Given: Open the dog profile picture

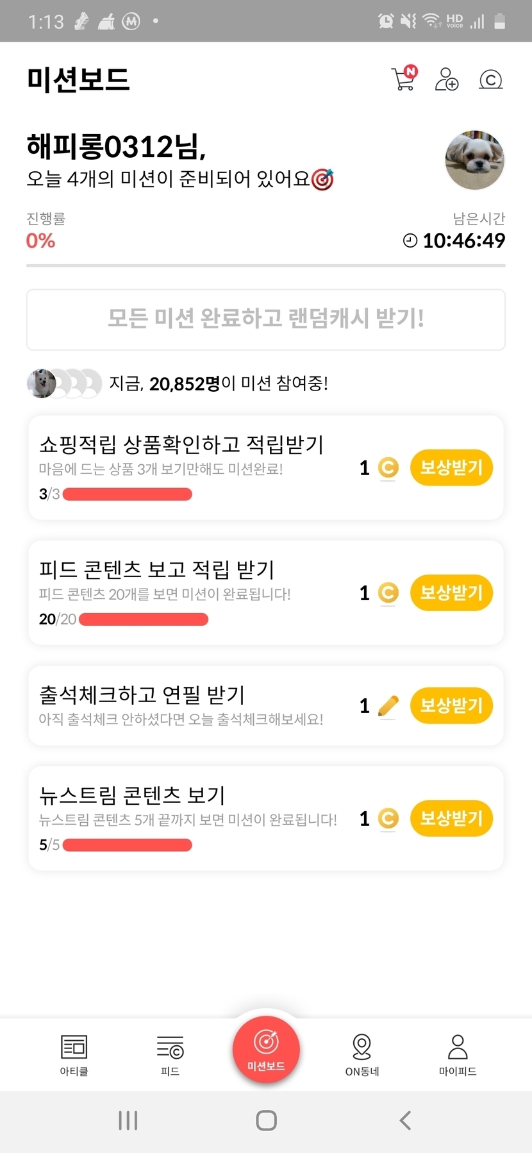Looking at the screenshot, I should click(474, 160).
